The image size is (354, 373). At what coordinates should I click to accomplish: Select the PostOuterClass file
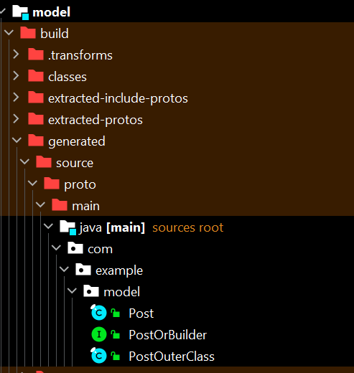click(x=172, y=357)
